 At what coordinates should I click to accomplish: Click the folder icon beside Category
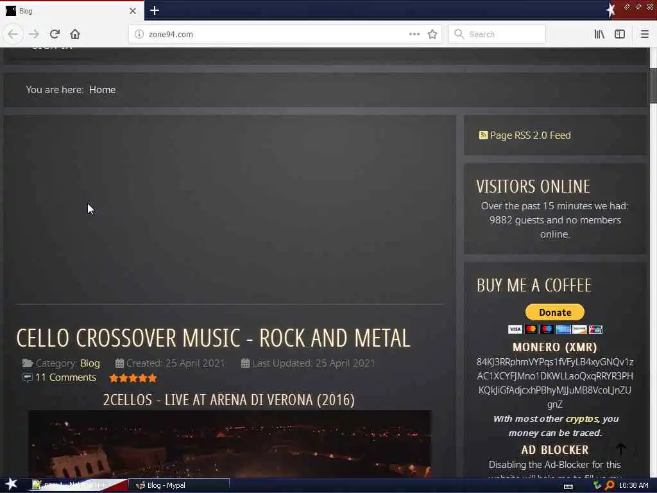[x=28, y=363]
